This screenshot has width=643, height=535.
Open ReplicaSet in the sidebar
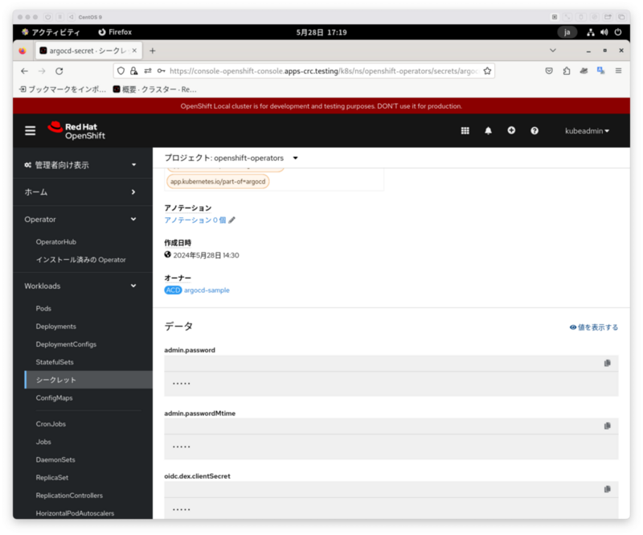pos(52,478)
